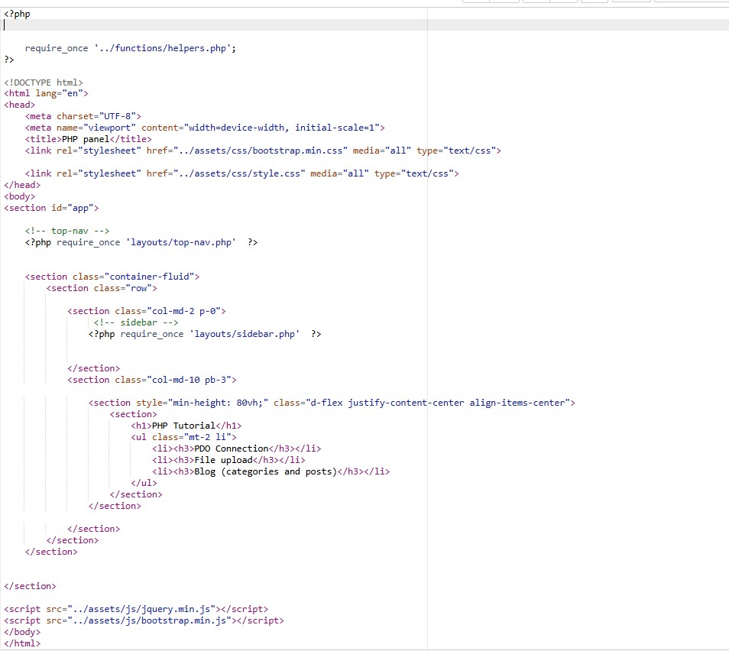Click the <h1>PHP Tutorial</h1> line

(186, 426)
